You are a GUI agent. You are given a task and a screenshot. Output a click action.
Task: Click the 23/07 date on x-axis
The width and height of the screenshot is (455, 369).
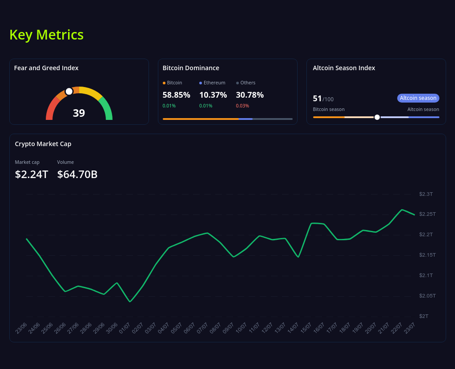(x=410, y=328)
